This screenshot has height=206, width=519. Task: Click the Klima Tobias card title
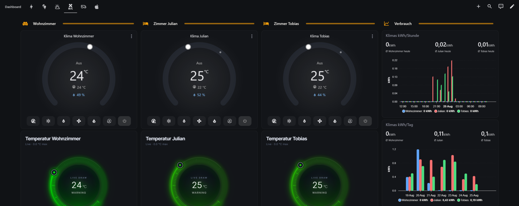pyautogui.click(x=320, y=36)
